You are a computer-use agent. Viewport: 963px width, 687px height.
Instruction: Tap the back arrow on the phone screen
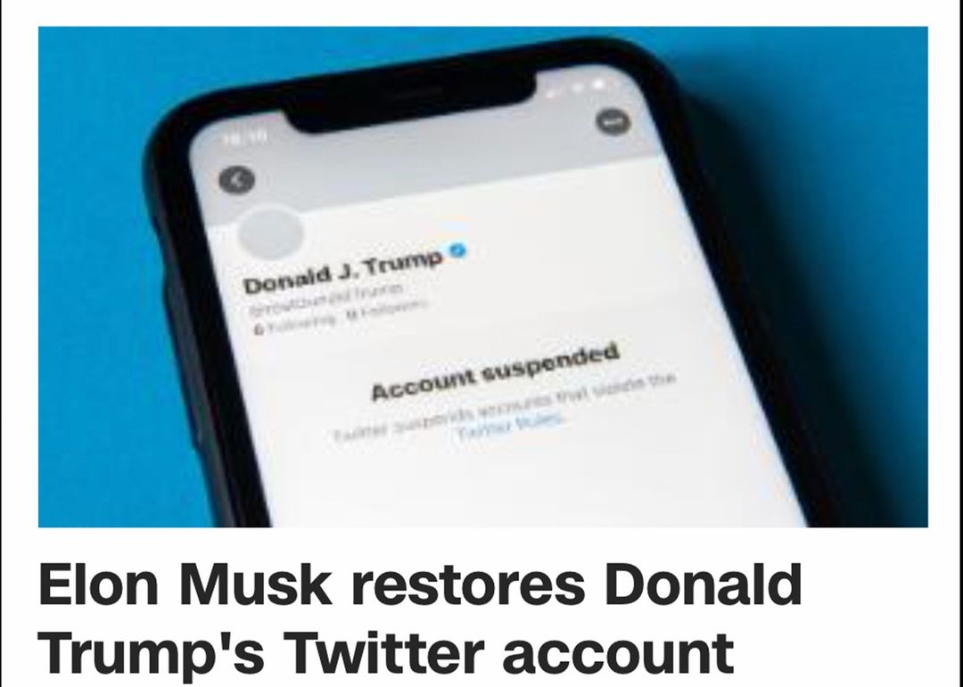(x=236, y=180)
